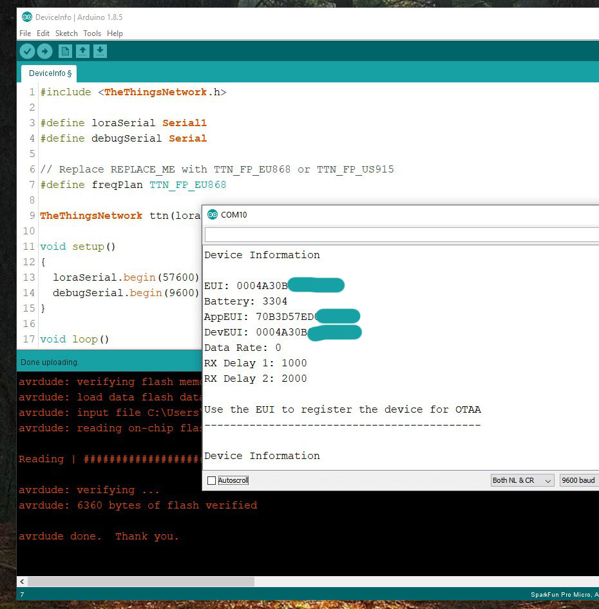Create a new sketch with New icon
Screen dimensions: 599x609
pyautogui.click(x=65, y=51)
